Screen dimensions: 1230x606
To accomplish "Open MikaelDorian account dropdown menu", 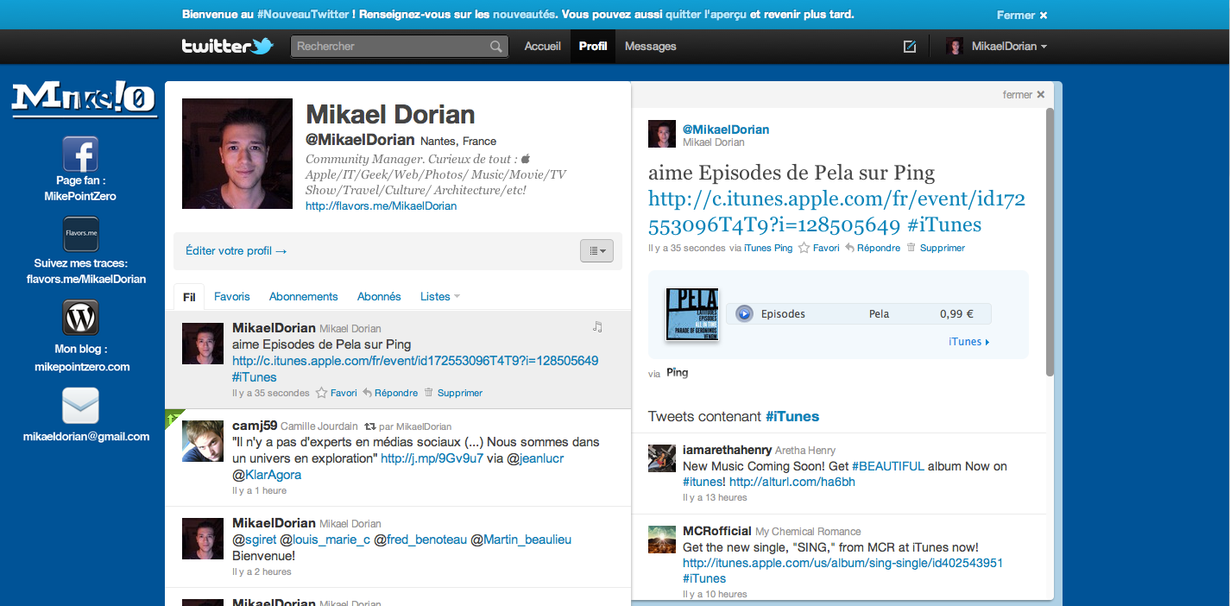I will click(x=997, y=47).
